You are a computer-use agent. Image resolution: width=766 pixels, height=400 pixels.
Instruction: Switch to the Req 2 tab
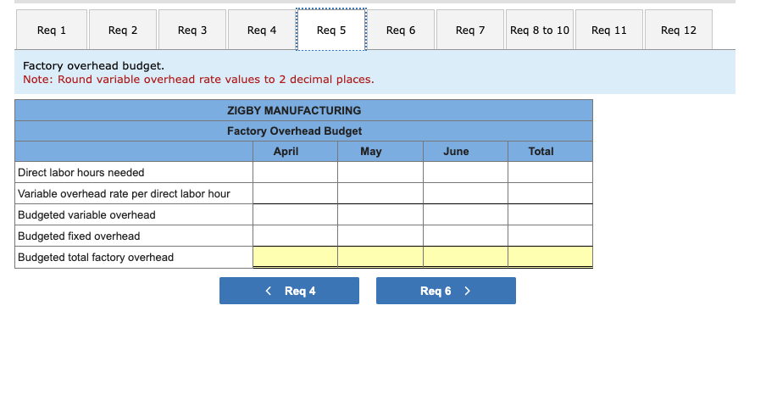coord(123,30)
